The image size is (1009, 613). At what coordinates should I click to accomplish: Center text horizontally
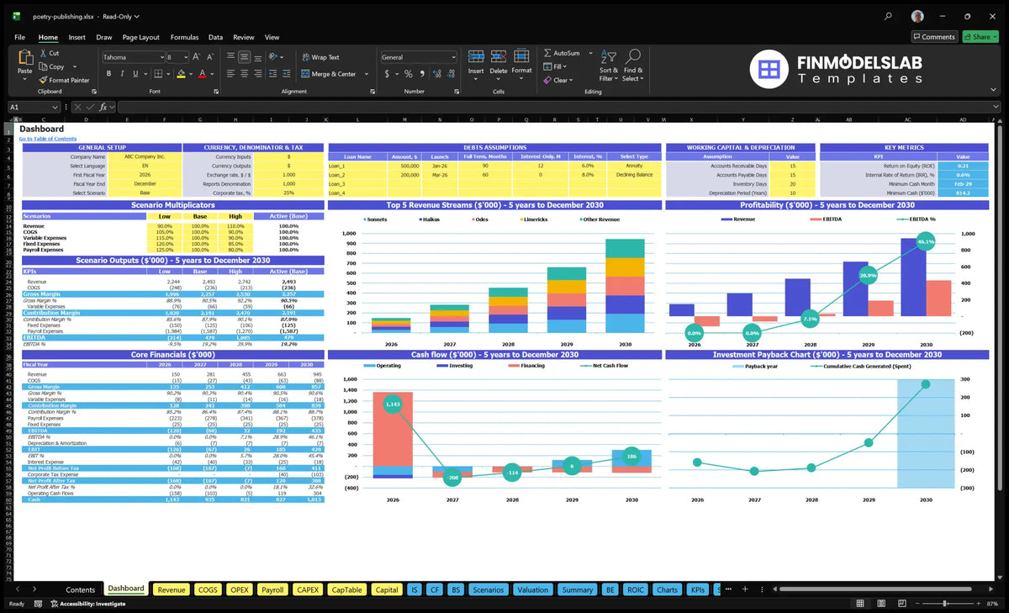pyautogui.click(x=244, y=74)
